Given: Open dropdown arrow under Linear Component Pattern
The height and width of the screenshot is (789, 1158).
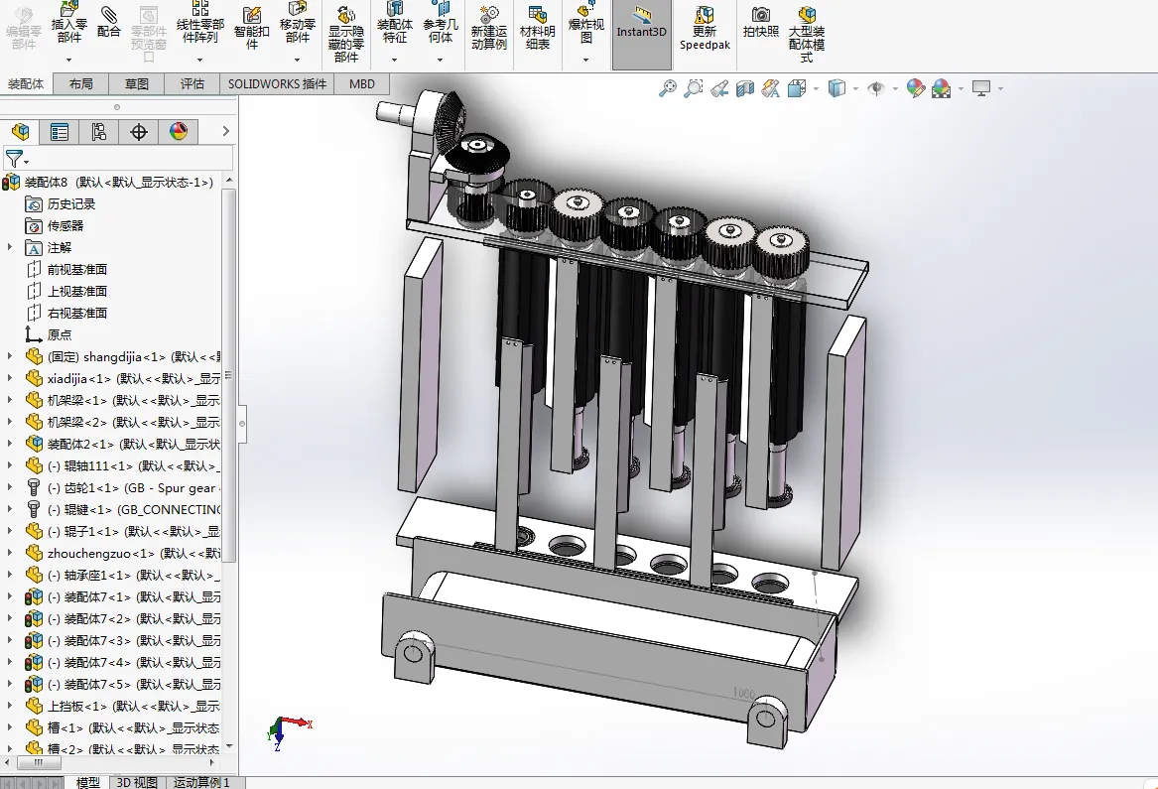Looking at the screenshot, I should pyautogui.click(x=199, y=60).
